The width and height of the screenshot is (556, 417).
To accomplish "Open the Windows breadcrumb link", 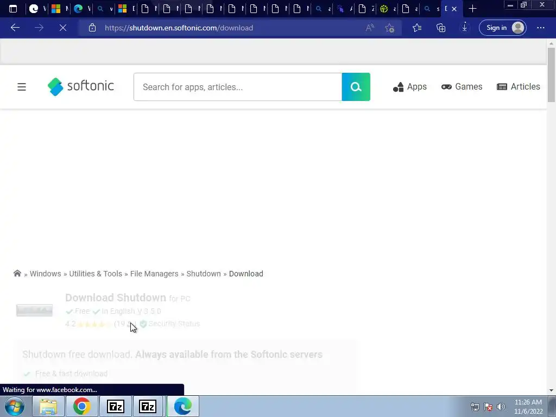I will click(46, 274).
